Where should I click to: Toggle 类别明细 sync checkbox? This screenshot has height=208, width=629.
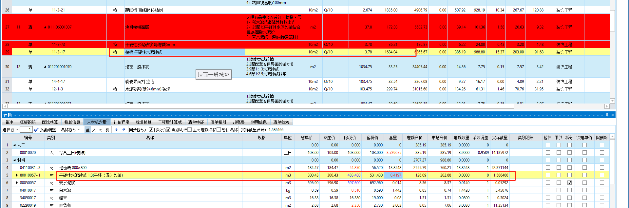[168, 130]
